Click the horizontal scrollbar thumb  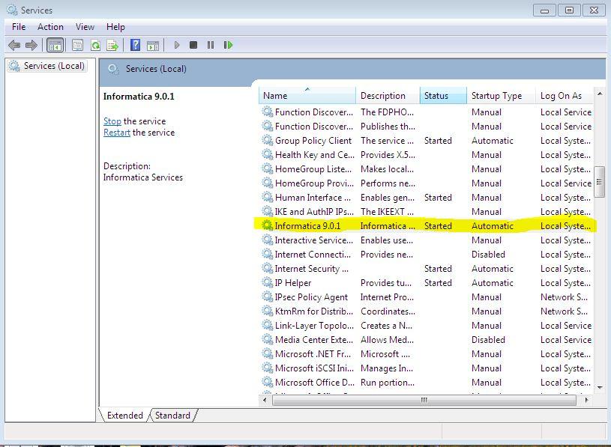(x=424, y=400)
